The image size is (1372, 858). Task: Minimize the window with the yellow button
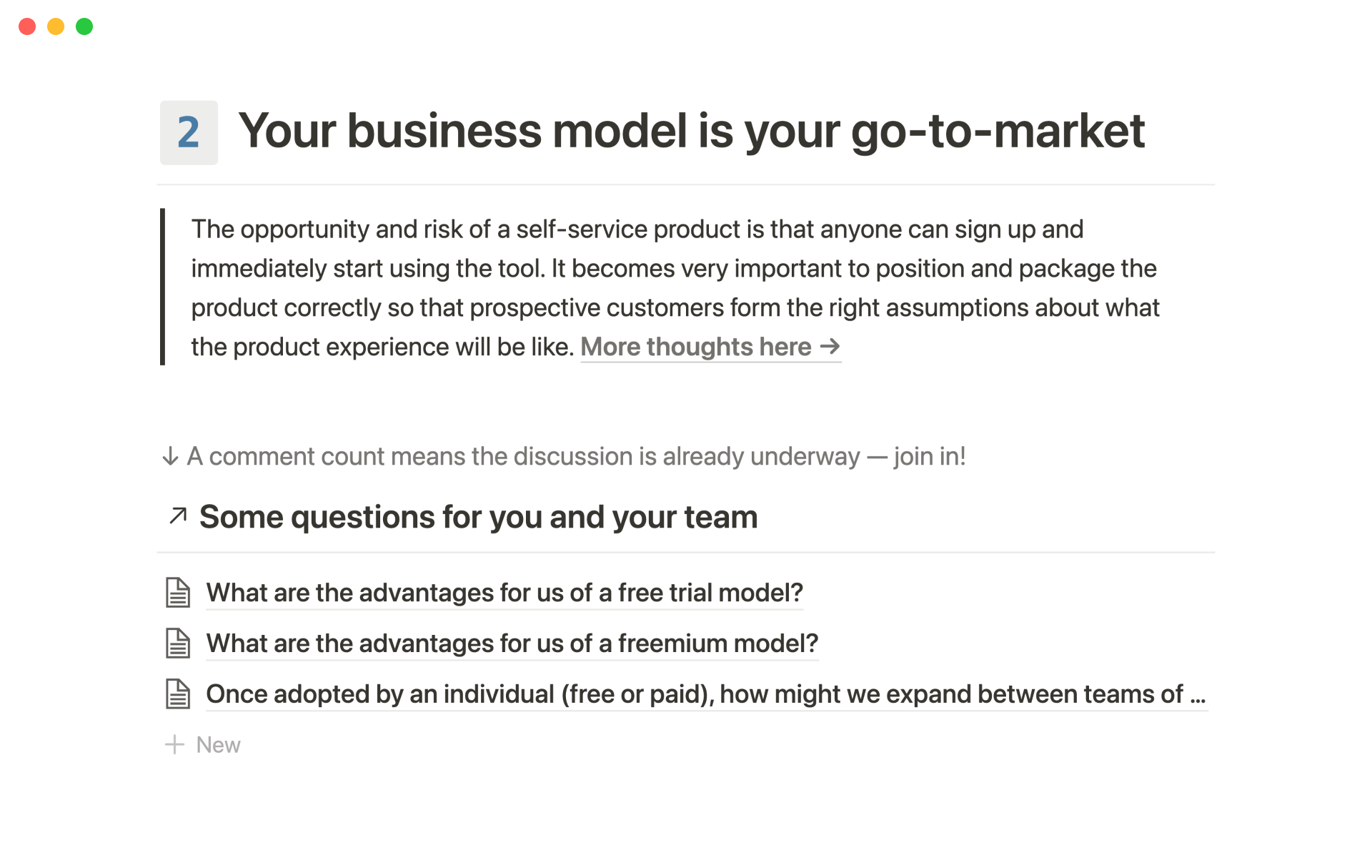coord(56,26)
